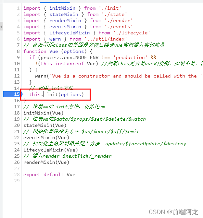Click 'stateMixin(Vue)' call on line 20

(x=45, y=125)
